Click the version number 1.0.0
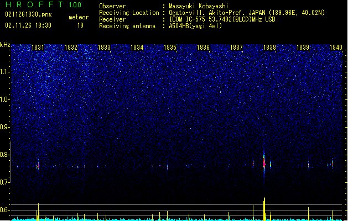This screenshot has height=221, width=348. click(x=75, y=5)
